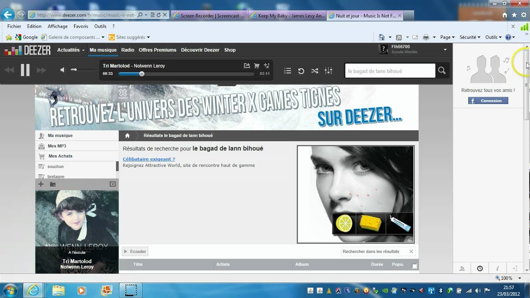Open friends tab in side panel

[x=462, y=269]
